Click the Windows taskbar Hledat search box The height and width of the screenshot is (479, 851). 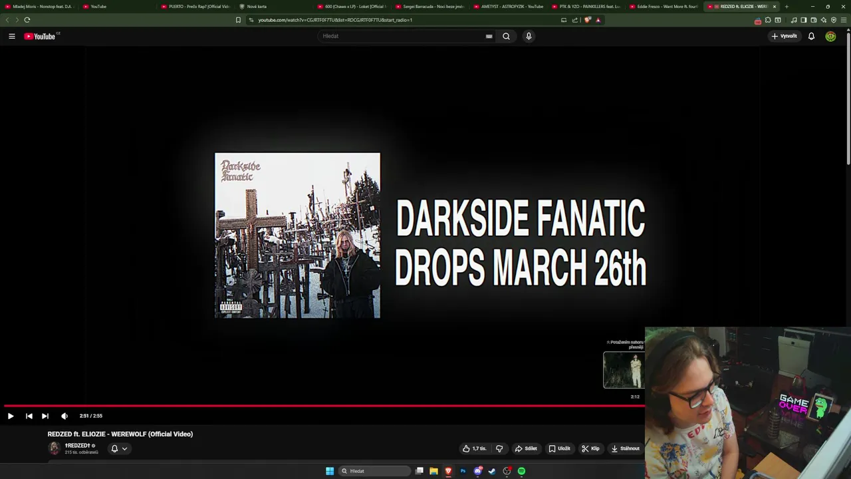374,471
